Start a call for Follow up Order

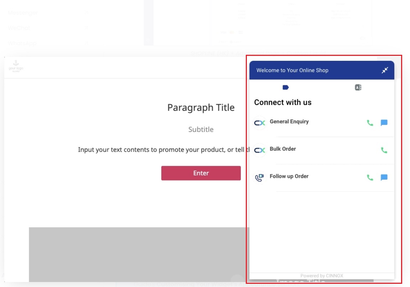coord(370,178)
